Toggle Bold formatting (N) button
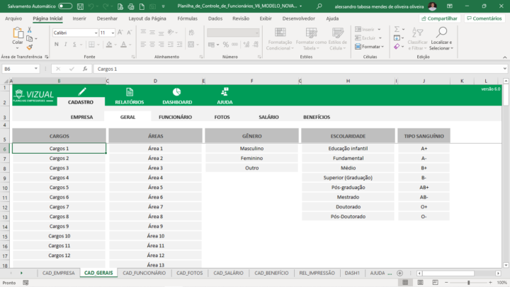The width and height of the screenshot is (510, 287). [x=57, y=44]
